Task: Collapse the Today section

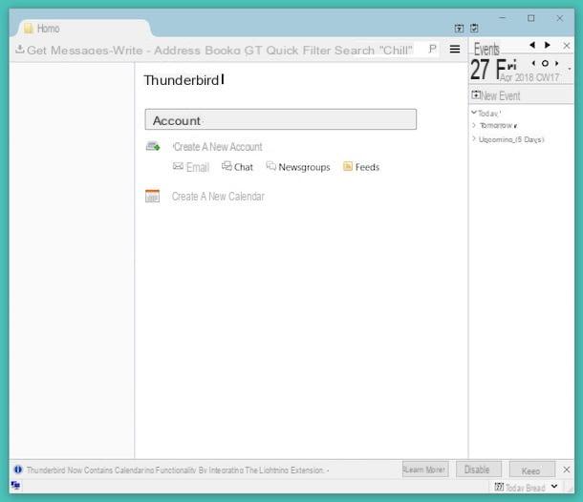Action: point(474,112)
